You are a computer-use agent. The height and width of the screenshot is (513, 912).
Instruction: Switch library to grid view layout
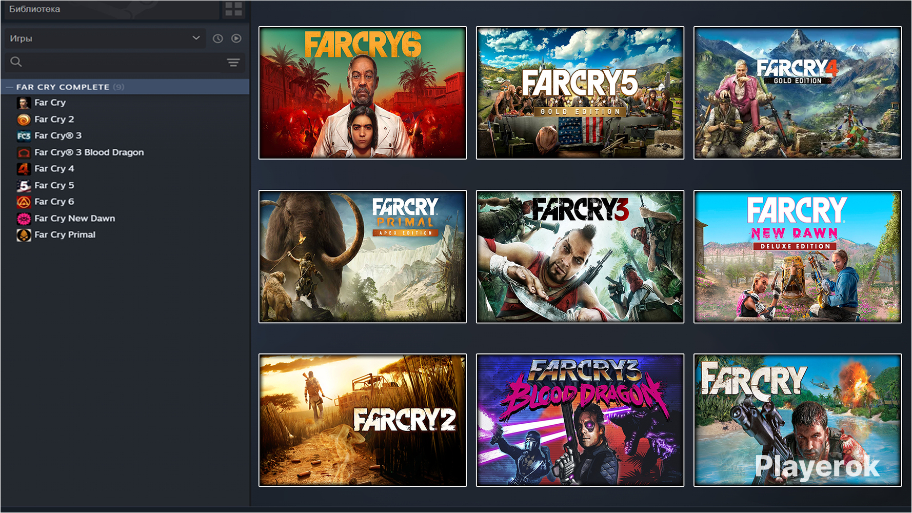(233, 9)
